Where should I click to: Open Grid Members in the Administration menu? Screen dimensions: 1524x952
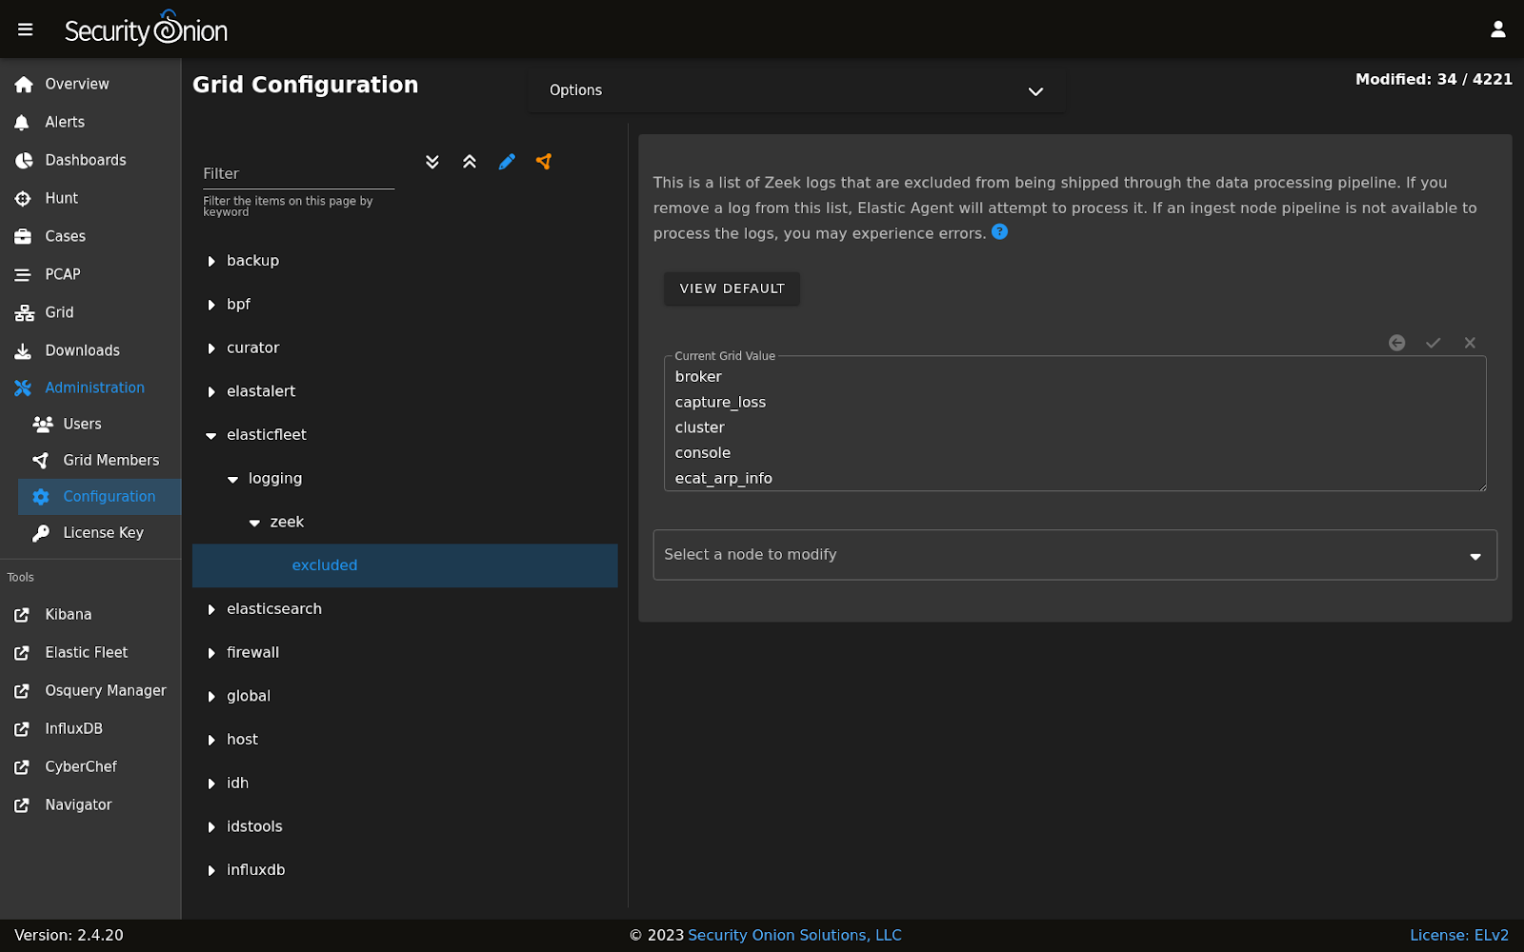pos(110,461)
